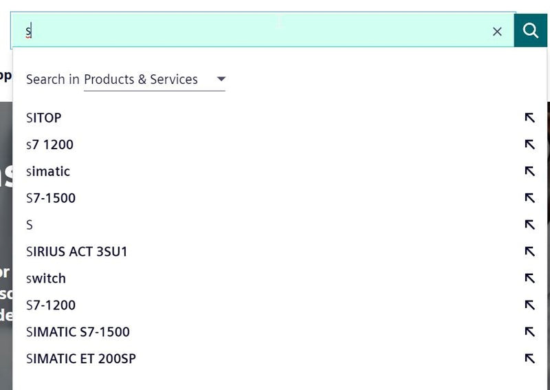Click the arrow icon next to switch

click(529, 279)
